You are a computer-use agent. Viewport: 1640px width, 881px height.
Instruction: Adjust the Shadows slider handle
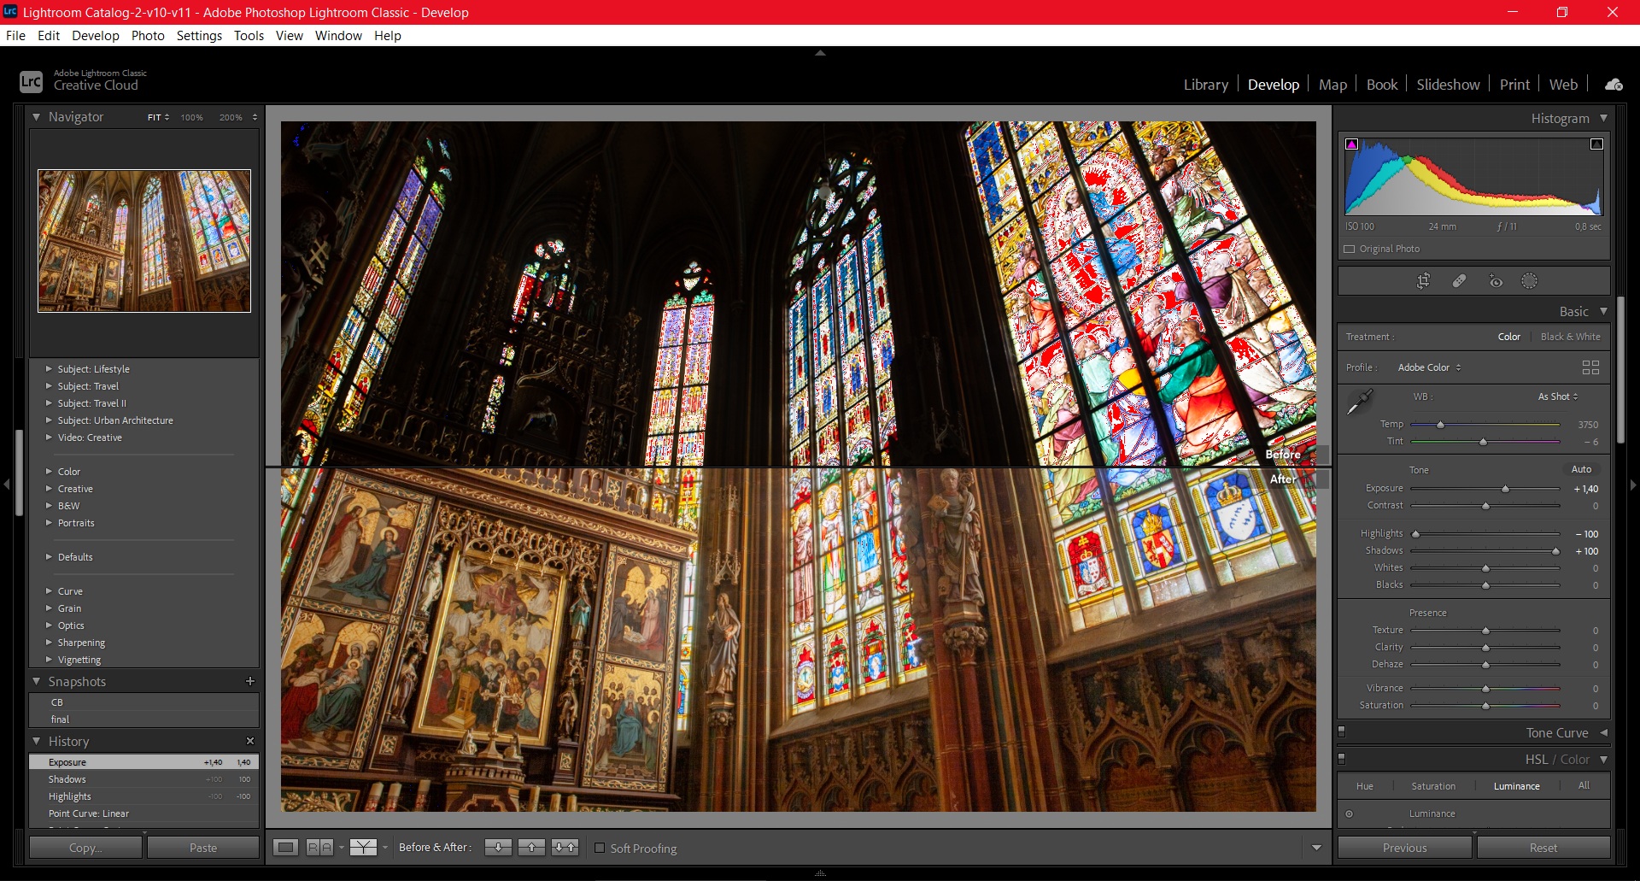coord(1555,551)
